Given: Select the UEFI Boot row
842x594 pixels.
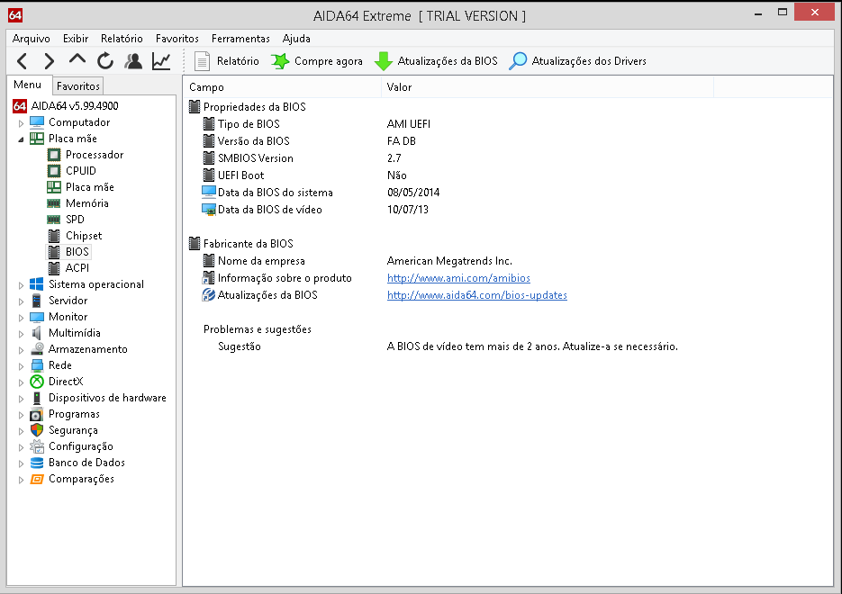Looking at the screenshot, I should click(x=508, y=175).
